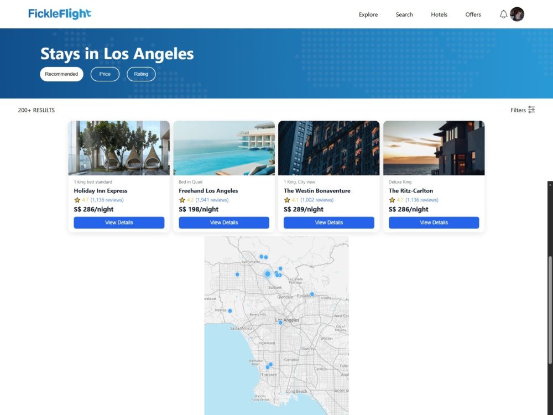This screenshot has width=553, height=415.
Task: Click the Long Beach label on the map
Action: (296, 391)
